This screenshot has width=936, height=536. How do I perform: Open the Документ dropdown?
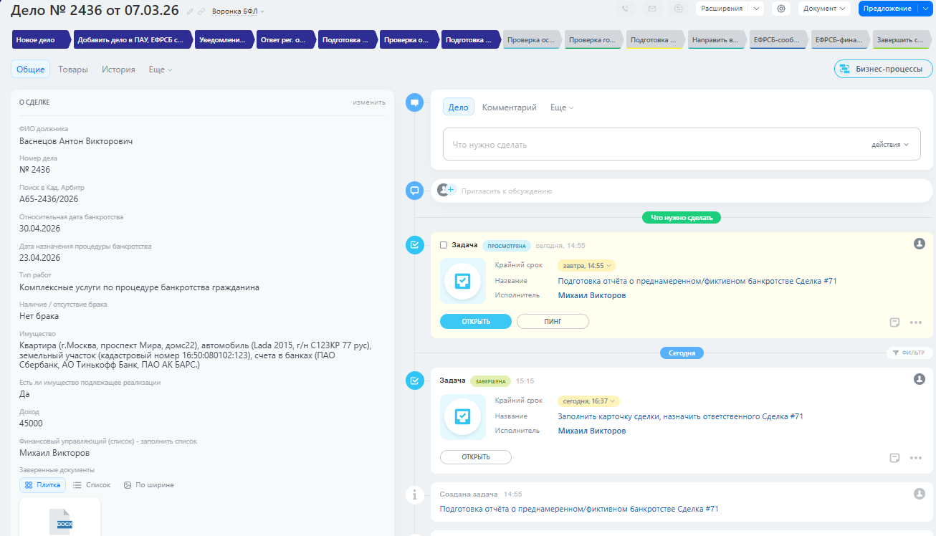point(823,9)
